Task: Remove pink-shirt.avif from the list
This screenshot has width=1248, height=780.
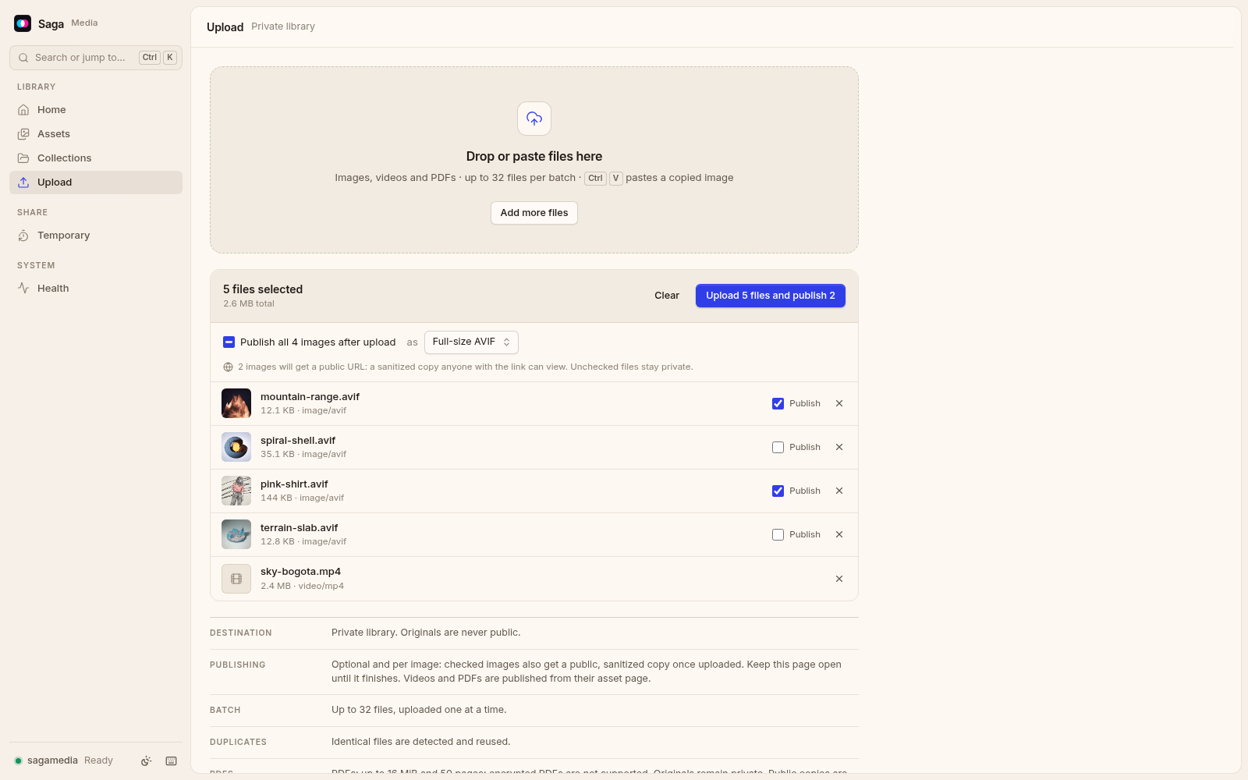Action: [x=839, y=491]
